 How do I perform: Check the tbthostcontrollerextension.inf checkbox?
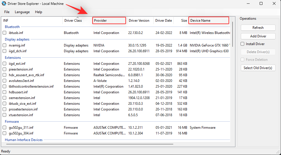(x=5, y=86)
